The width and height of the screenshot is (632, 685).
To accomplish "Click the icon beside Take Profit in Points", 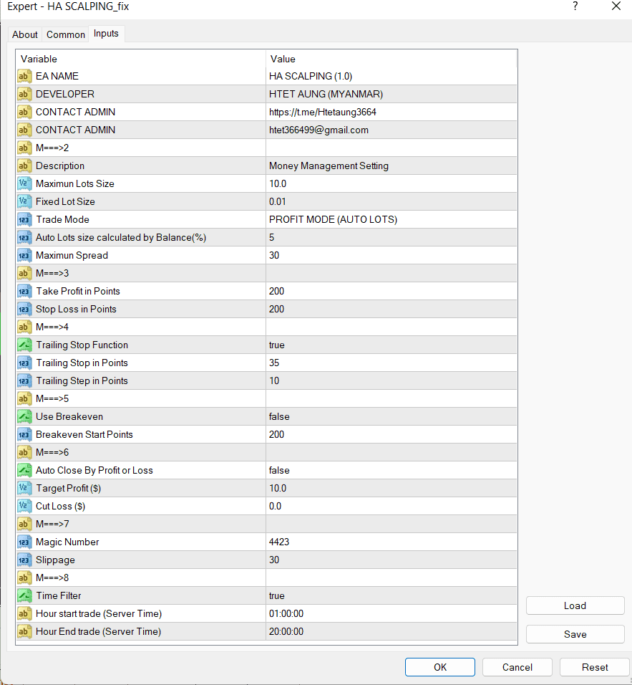I will coord(24,291).
